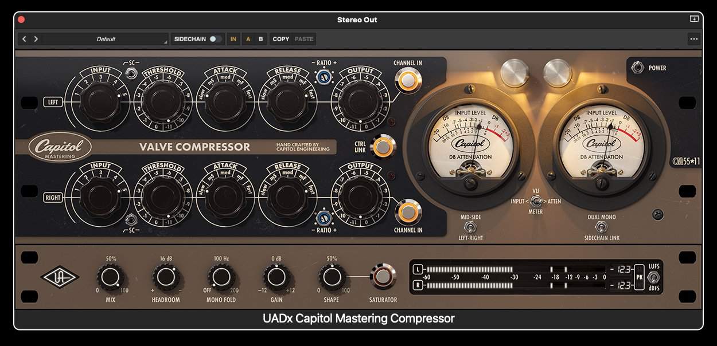Toggle the SATURATOR button
Screen dimensions: 717x346
(383, 277)
